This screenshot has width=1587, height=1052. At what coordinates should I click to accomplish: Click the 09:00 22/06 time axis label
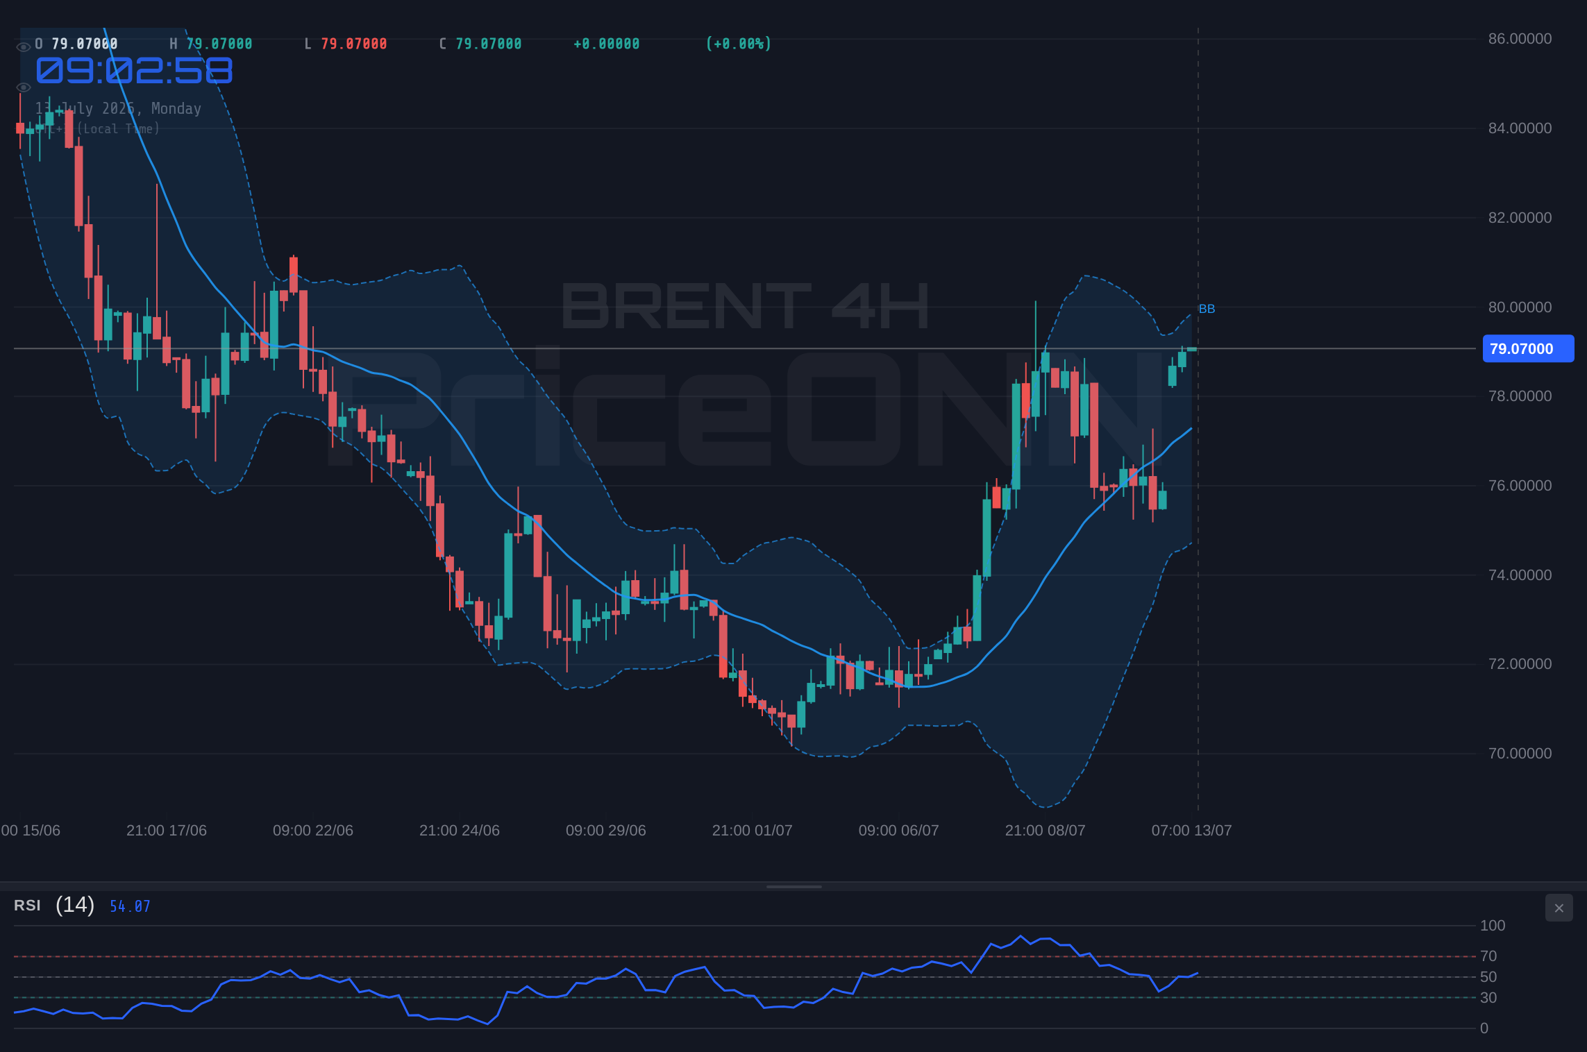click(x=313, y=831)
